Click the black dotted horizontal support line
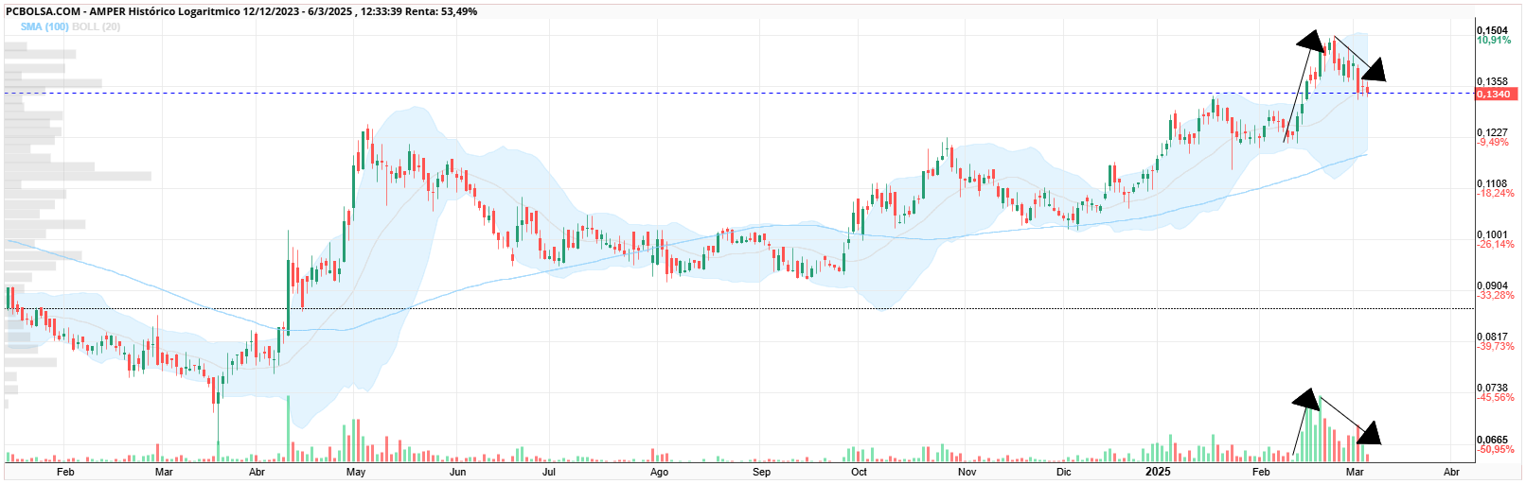Viewport: 1526px width, 484px height. [738, 308]
